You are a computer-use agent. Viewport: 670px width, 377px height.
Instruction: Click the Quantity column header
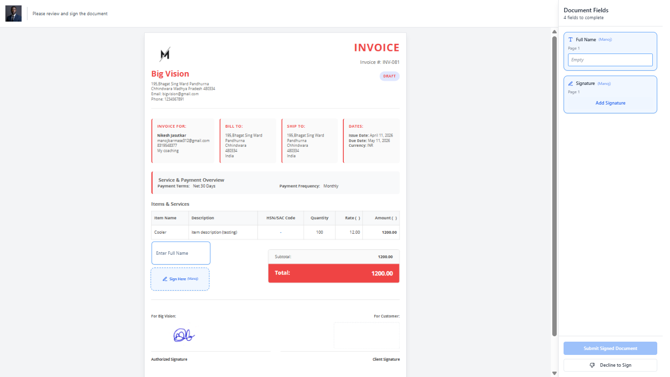(319, 218)
